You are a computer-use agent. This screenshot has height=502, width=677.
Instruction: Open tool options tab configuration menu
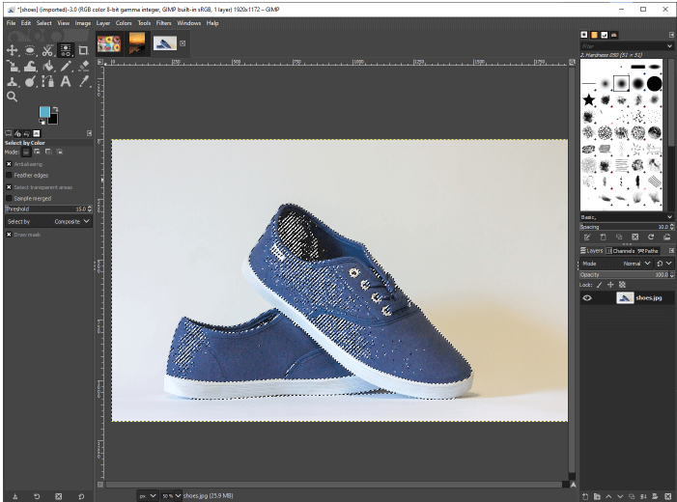[x=90, y=133]
